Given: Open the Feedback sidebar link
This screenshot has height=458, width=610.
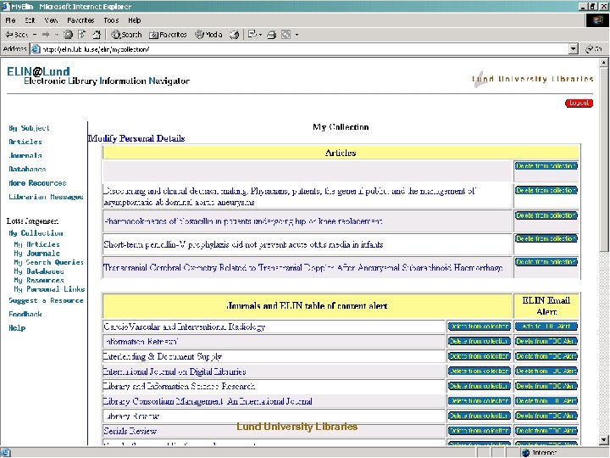Looking at the screenshot, I should click(x=25, y=314).
